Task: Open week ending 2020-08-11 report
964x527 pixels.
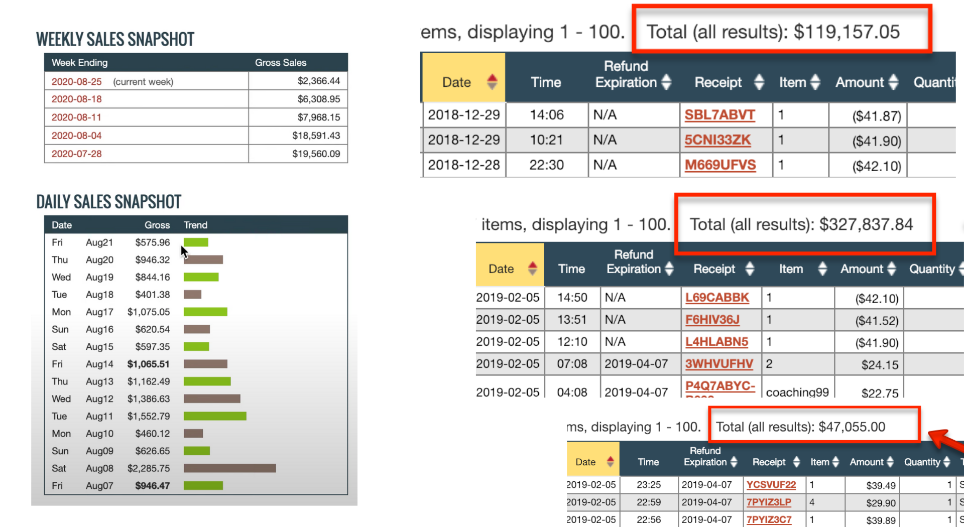Action: (x=76, y=117)
